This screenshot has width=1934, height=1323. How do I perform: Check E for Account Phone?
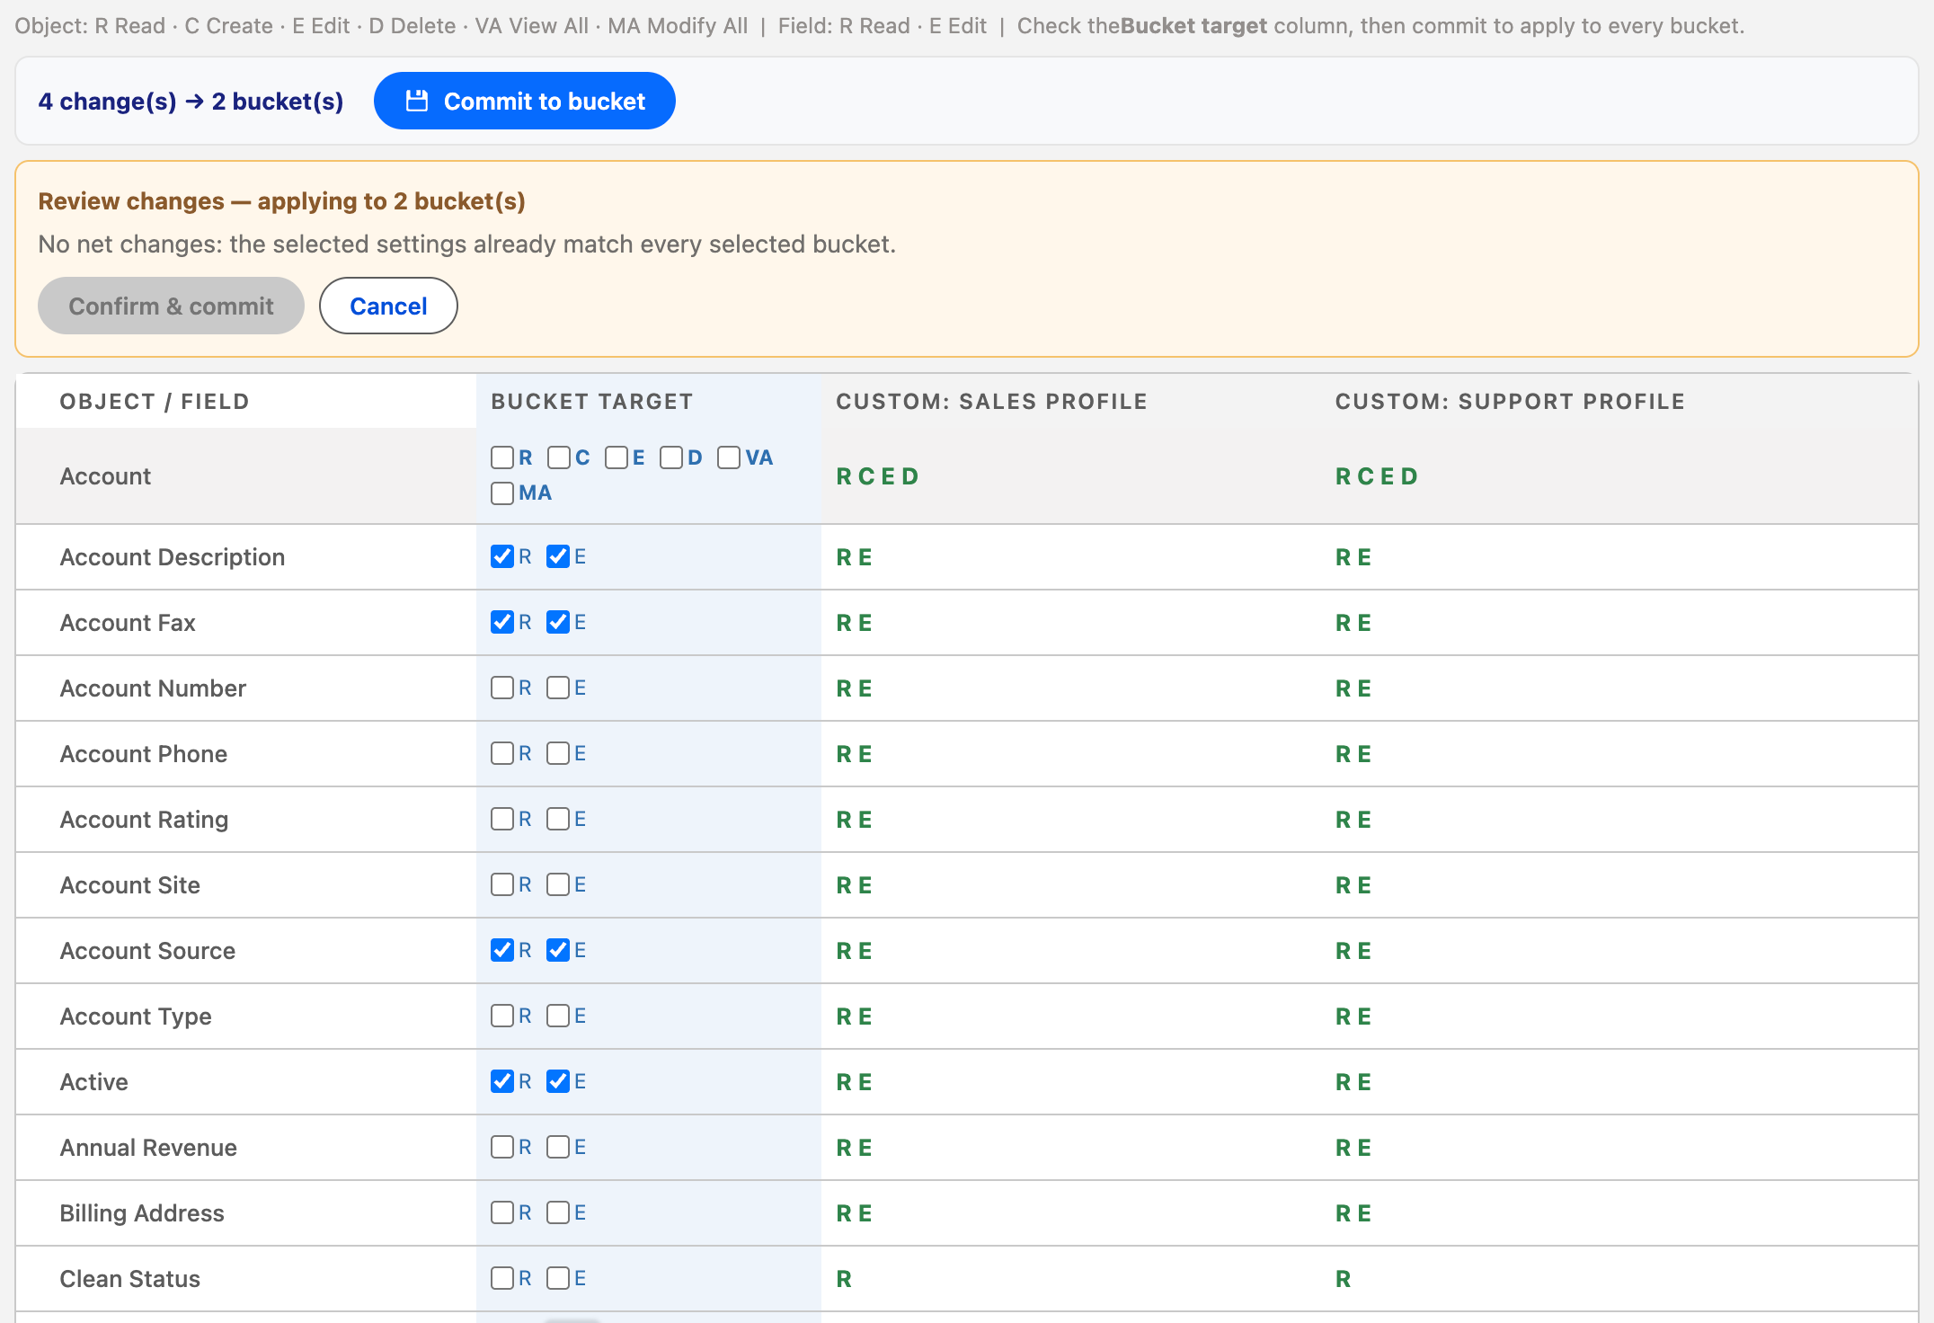tap(558, 753)
